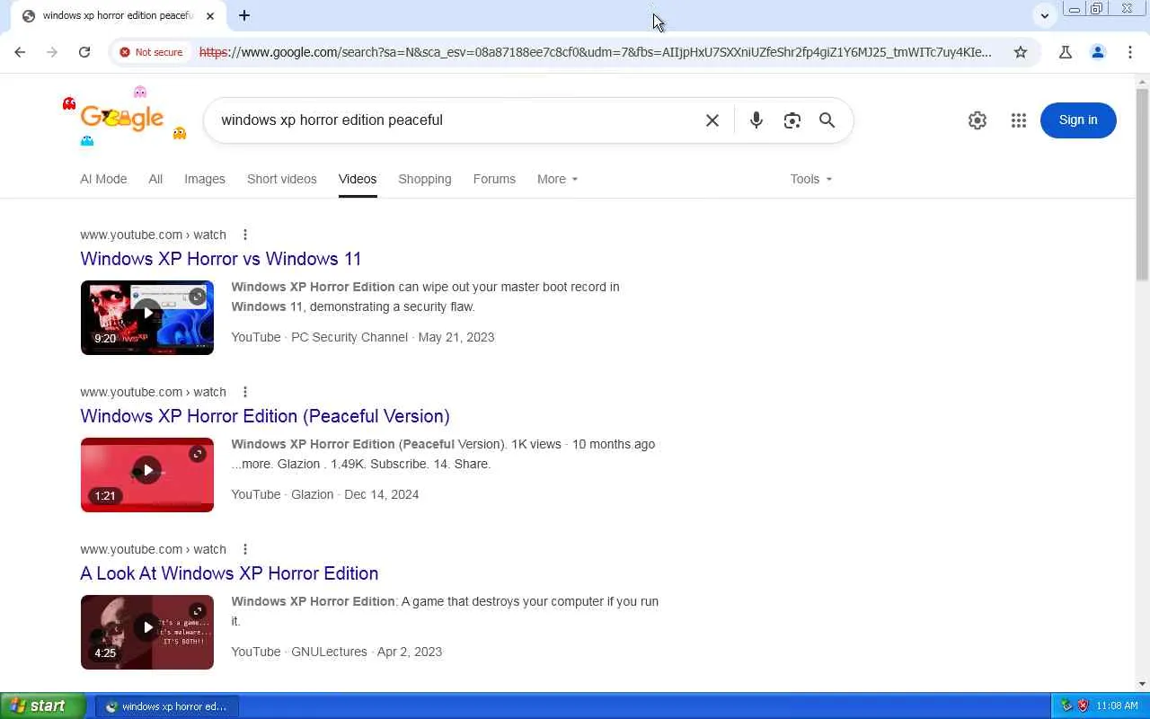1150x719 pixels.
Task: Switch to Short videos tab
Action: coord(282,179)
